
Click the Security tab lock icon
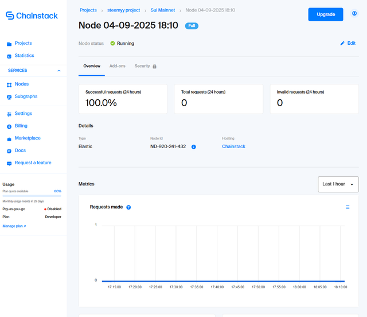pyautogui.click(x=154, y=67)
